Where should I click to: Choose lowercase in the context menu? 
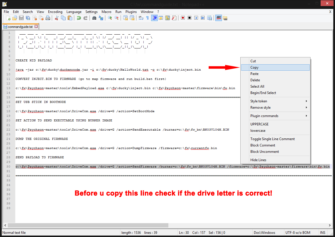tap(275, 131)
